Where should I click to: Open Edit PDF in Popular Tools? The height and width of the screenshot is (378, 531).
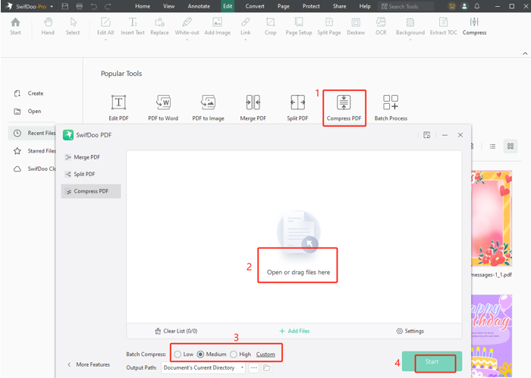click(118, 108)
